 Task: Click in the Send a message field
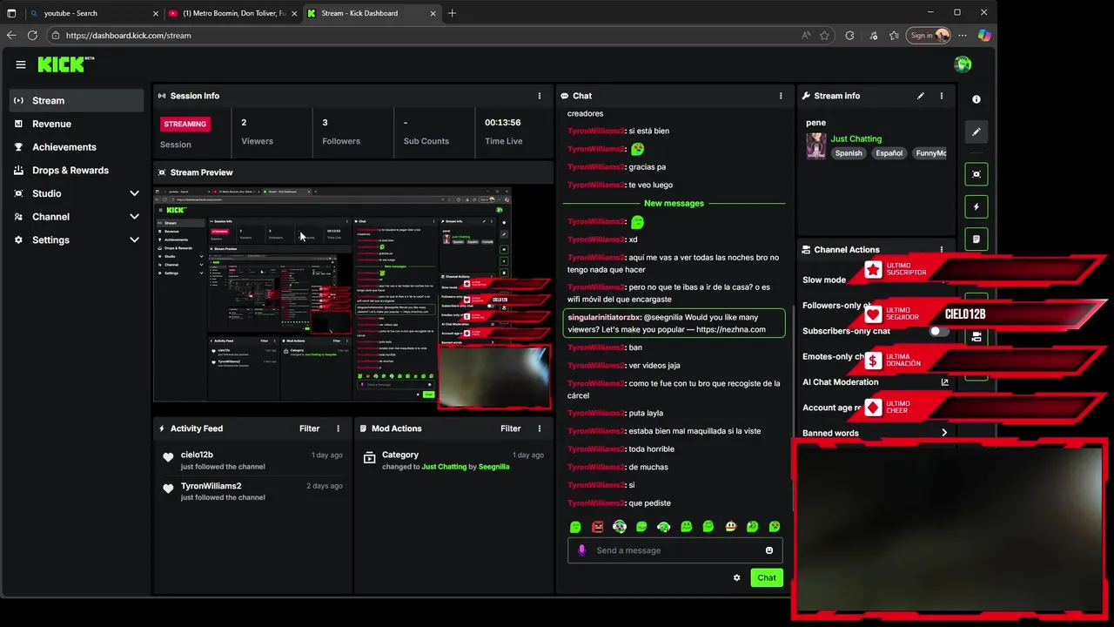pyautogui.click(x=674, y=550)
